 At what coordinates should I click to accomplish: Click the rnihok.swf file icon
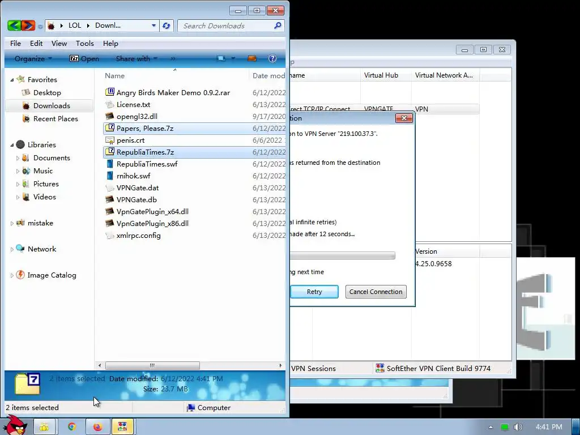(x=110, y=176)
